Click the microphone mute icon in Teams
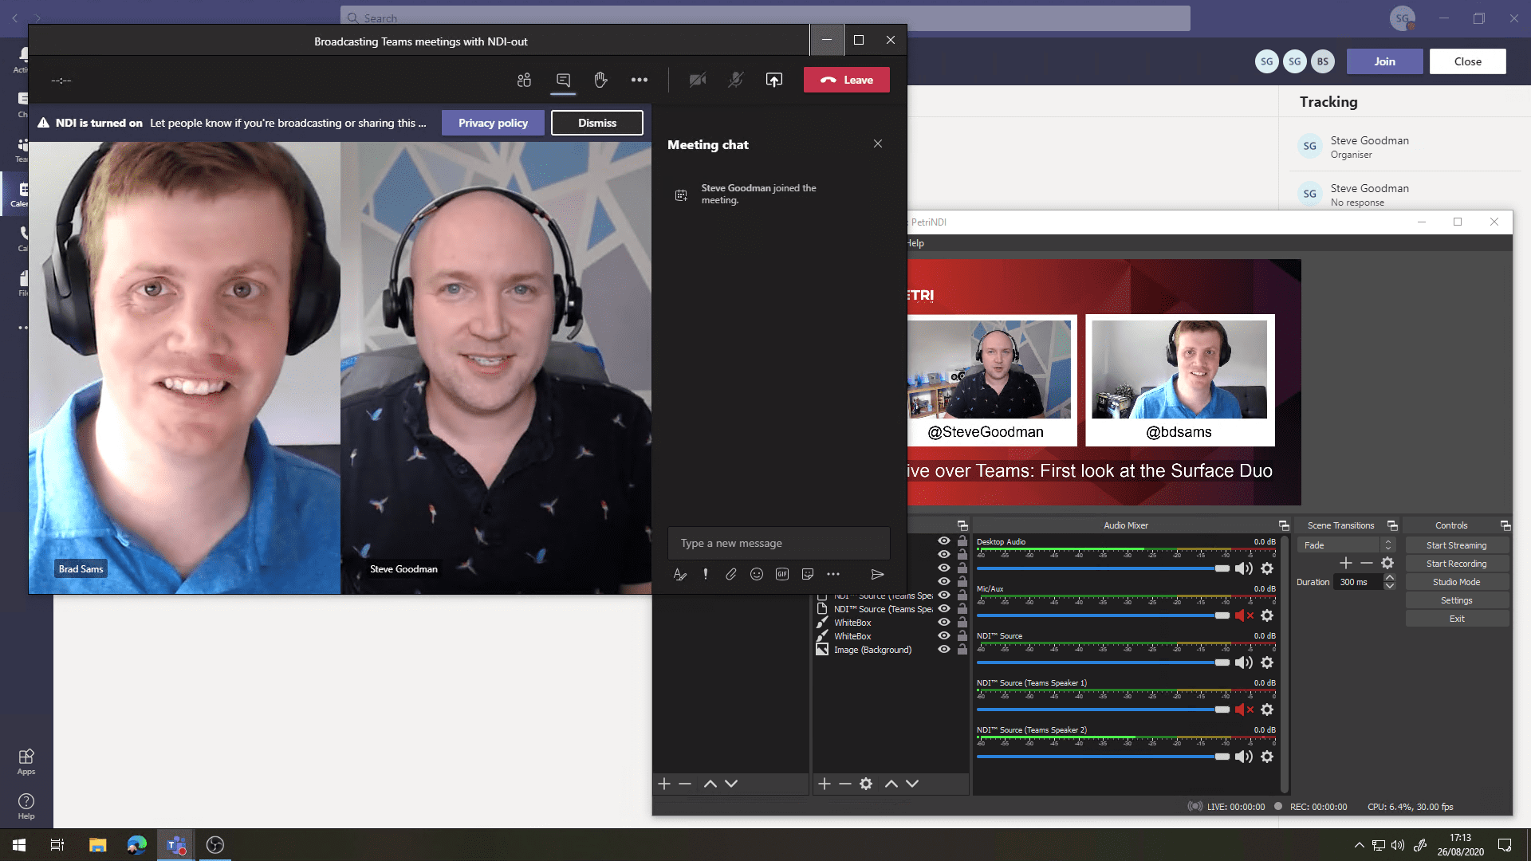 [735, 79]
